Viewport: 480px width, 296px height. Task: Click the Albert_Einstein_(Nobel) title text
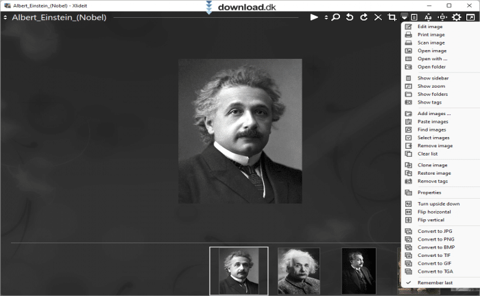(x=59, y=17)
